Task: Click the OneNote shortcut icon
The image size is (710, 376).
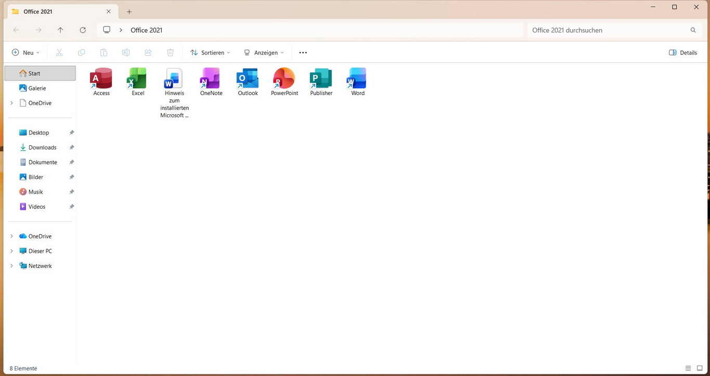Action: tap(211, 78)
